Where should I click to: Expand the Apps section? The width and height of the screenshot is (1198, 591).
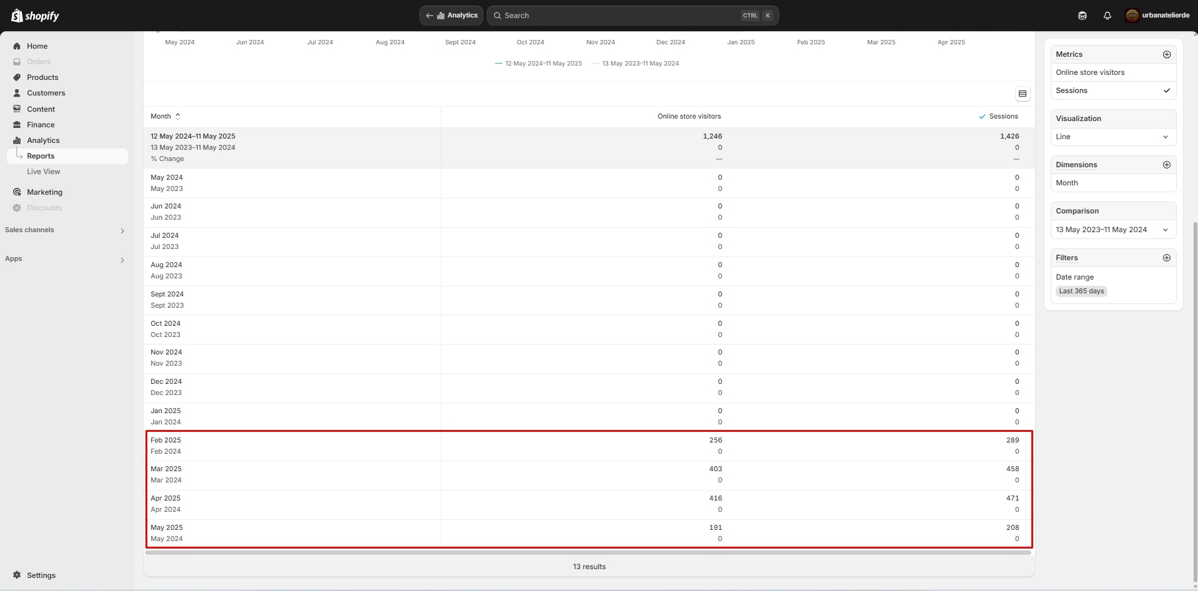click(x=122, y=260)
